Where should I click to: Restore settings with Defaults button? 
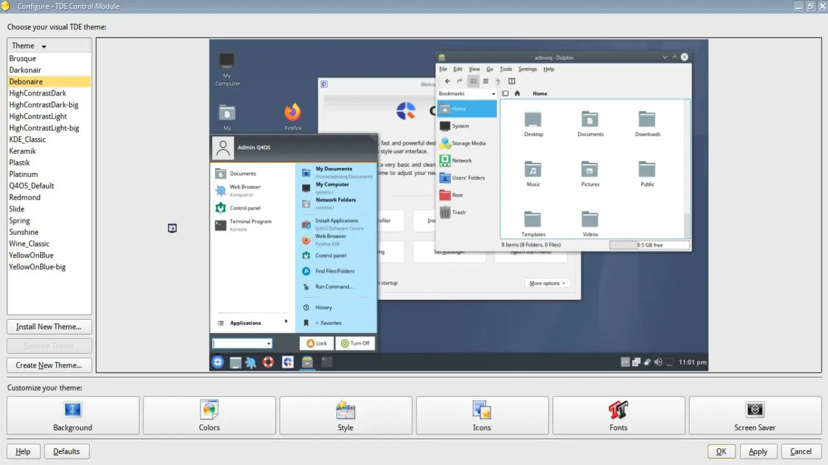[x=67, y=451]
